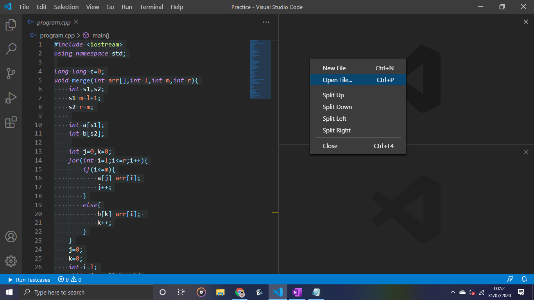Open Cortana circle on taskbar

[163, 292]
